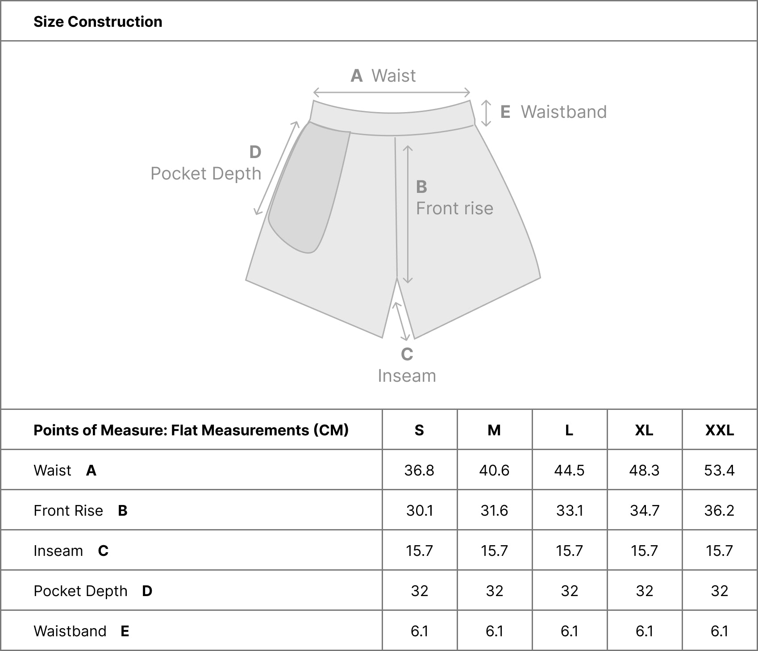
Task: Click the Inseam C row label
Action: point(71,551)
